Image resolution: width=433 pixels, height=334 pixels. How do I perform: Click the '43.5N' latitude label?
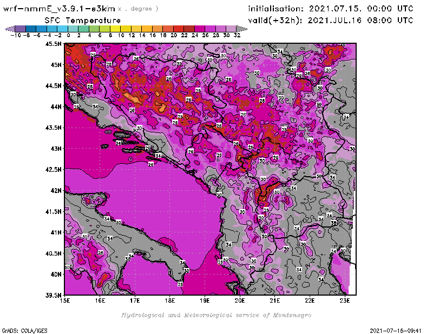[x=54, y=128]
